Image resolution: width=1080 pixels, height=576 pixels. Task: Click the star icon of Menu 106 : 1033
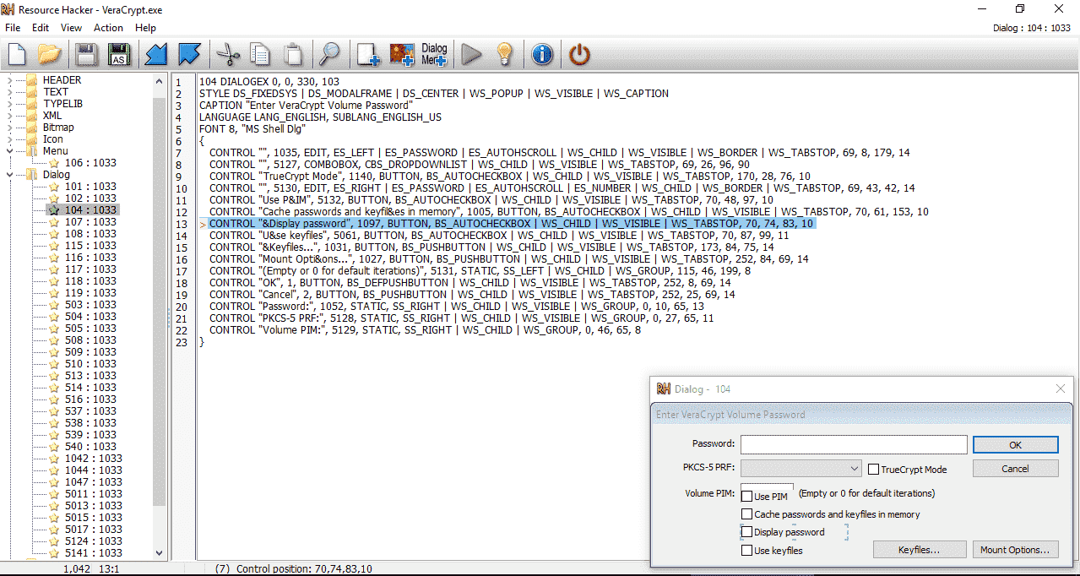(54, 163)
